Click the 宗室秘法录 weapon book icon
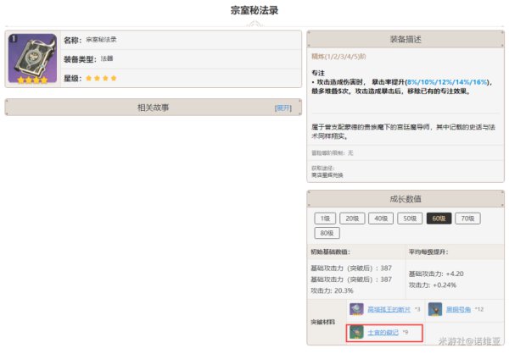509x354 pixels. [33, 58]
